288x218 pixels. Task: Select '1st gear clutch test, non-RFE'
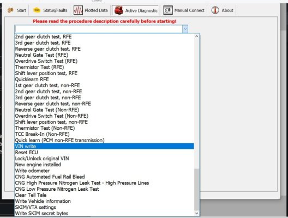(x=104, y=86)
